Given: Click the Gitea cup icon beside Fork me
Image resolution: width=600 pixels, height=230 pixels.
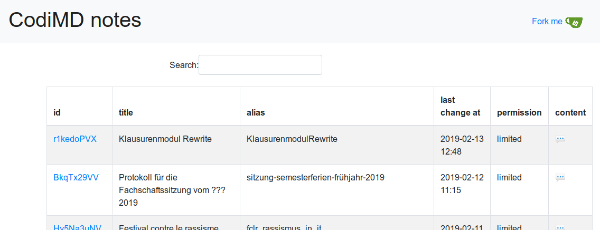Looking at the screenshot, I should 574,22.
